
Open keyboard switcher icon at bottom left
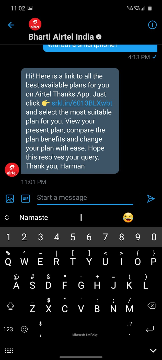click(9, 351)
